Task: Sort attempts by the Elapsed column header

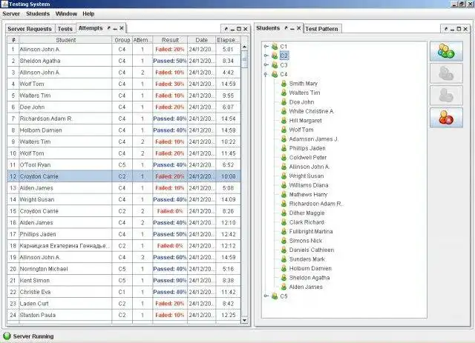Action: click(228, 40)
